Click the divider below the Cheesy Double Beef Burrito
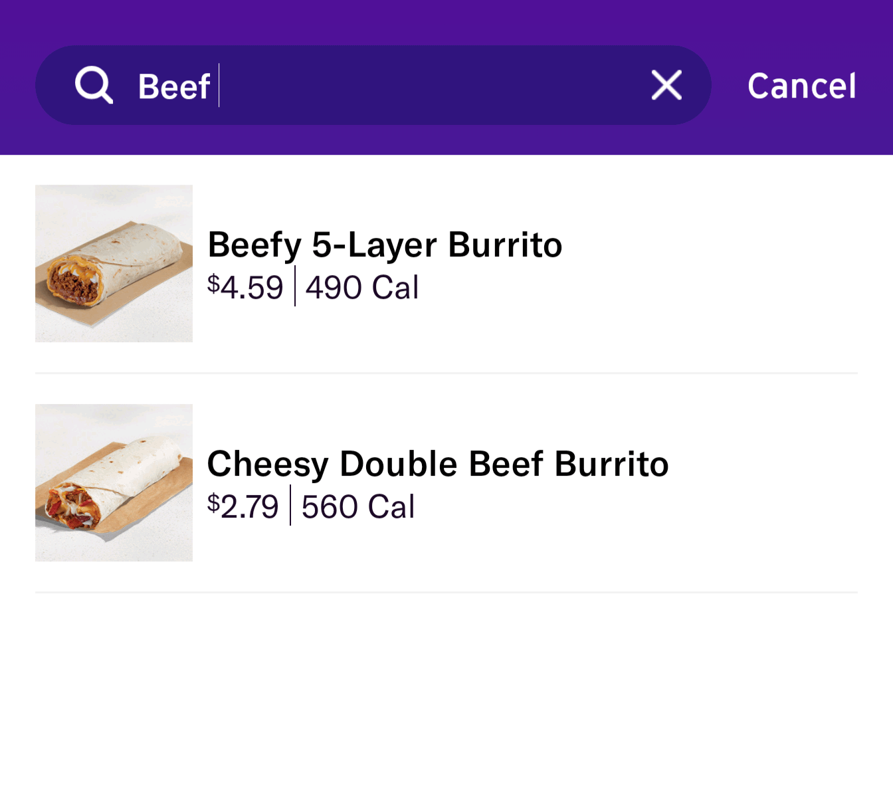Viewport: 893px width, 804px height. tap(446, 592)
